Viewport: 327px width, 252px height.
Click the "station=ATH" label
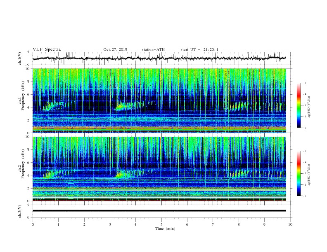pos(153,49)
